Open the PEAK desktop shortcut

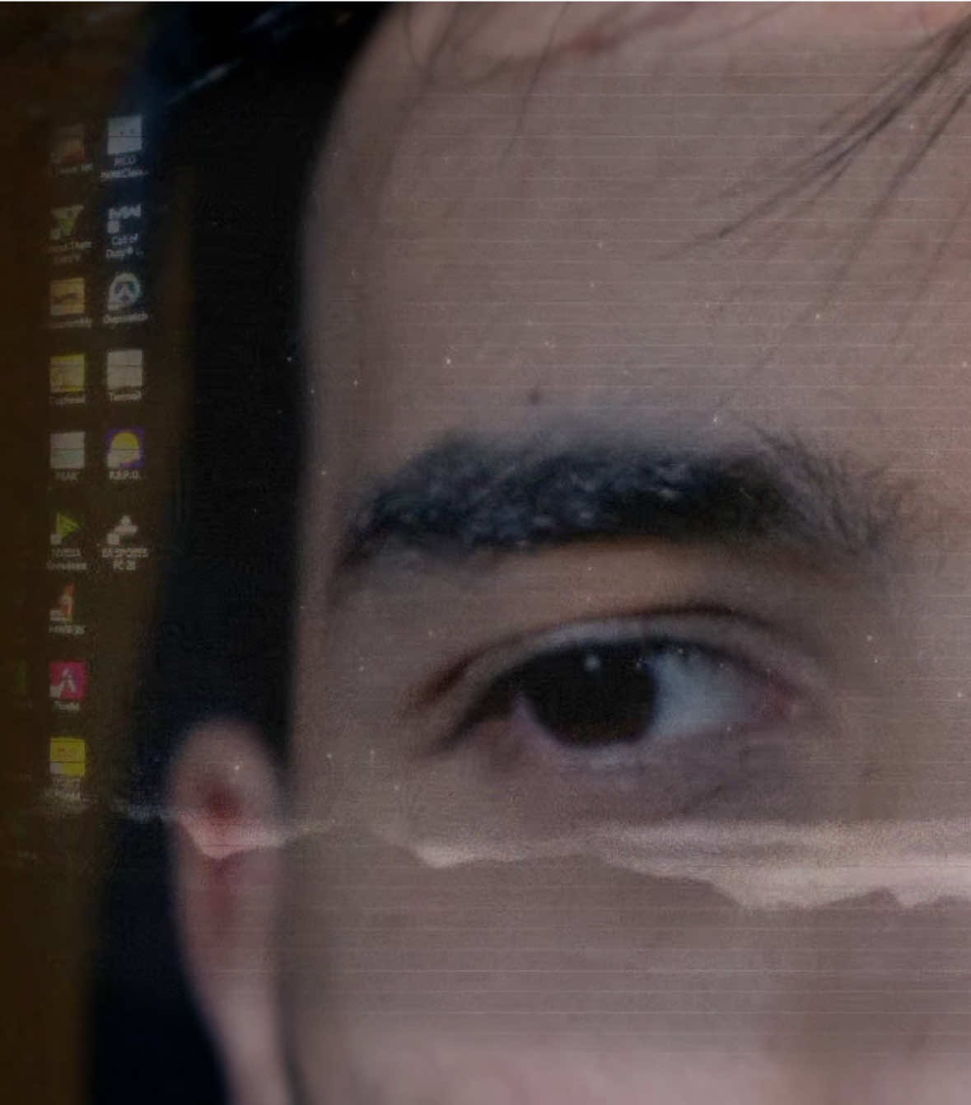[68, 456]
